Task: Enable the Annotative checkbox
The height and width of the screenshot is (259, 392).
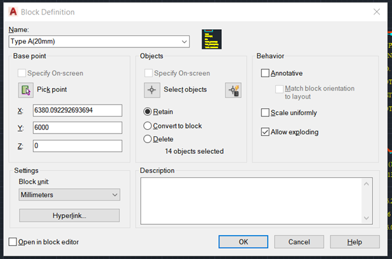Action: pyautogui.click(x=265, y=73)
